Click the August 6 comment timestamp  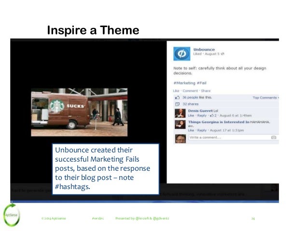236,115
